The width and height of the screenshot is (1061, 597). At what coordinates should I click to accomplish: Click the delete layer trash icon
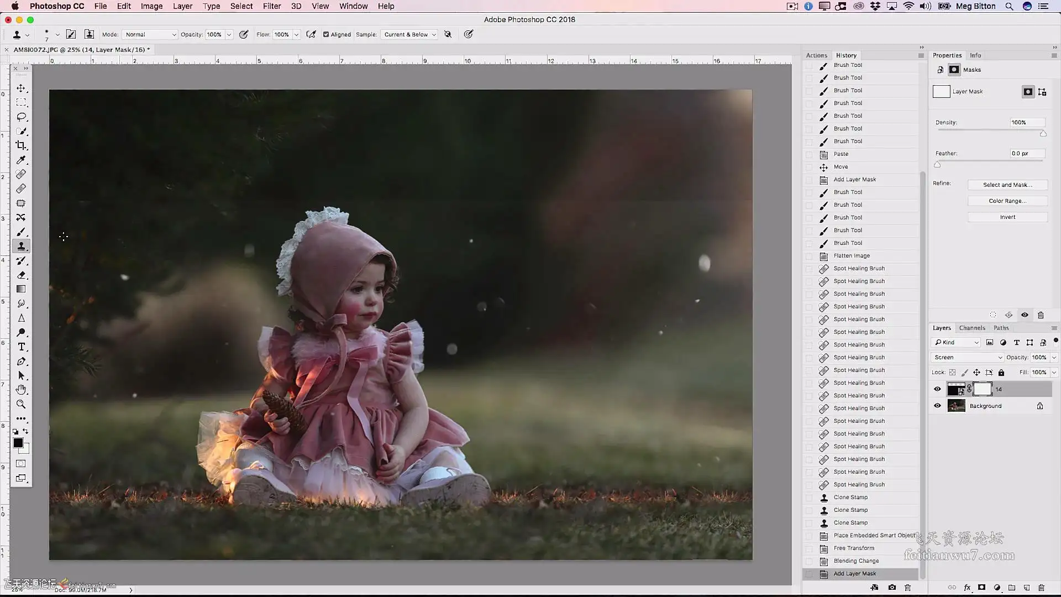(x=1041, y=588)
